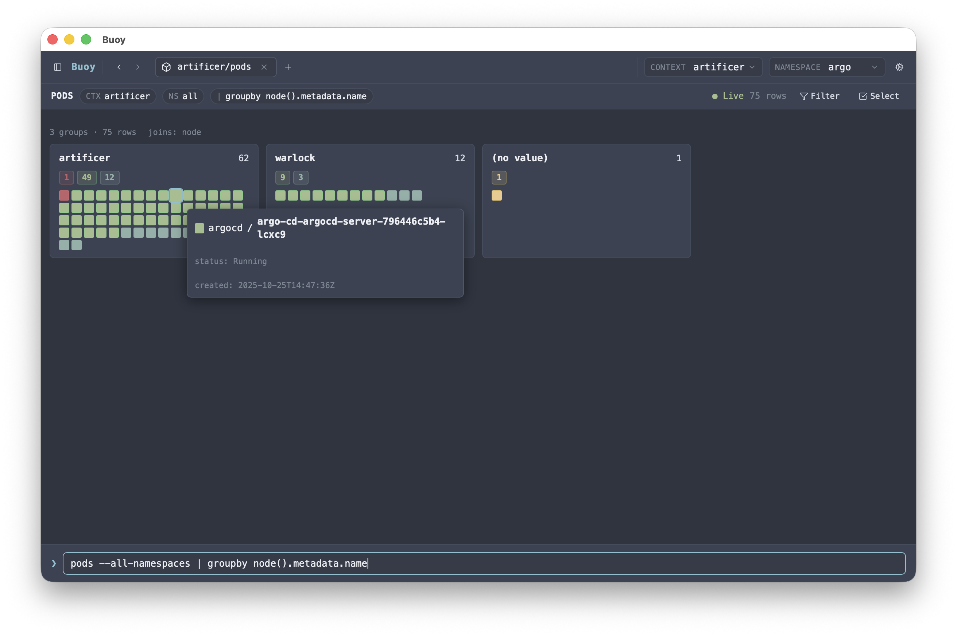This screenshot has height=636, width=957.
Task: Click '3 groups · 75 rows' summary text
Action: pyautogui.click(x=93, y=132)
